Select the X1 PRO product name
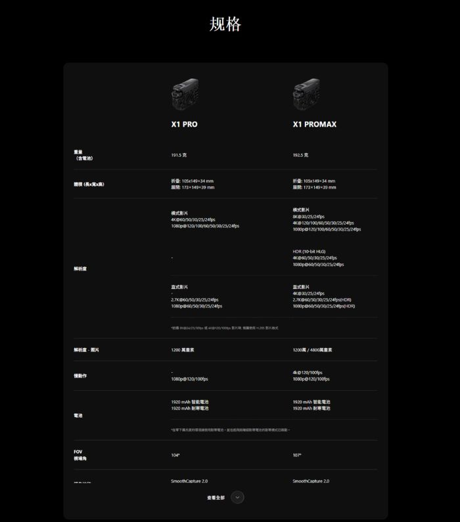 coord(184,124)
